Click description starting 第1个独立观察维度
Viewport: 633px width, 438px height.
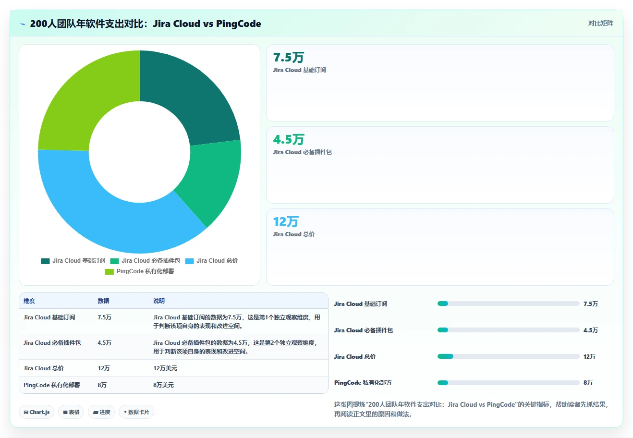click(x=237, y=322)
